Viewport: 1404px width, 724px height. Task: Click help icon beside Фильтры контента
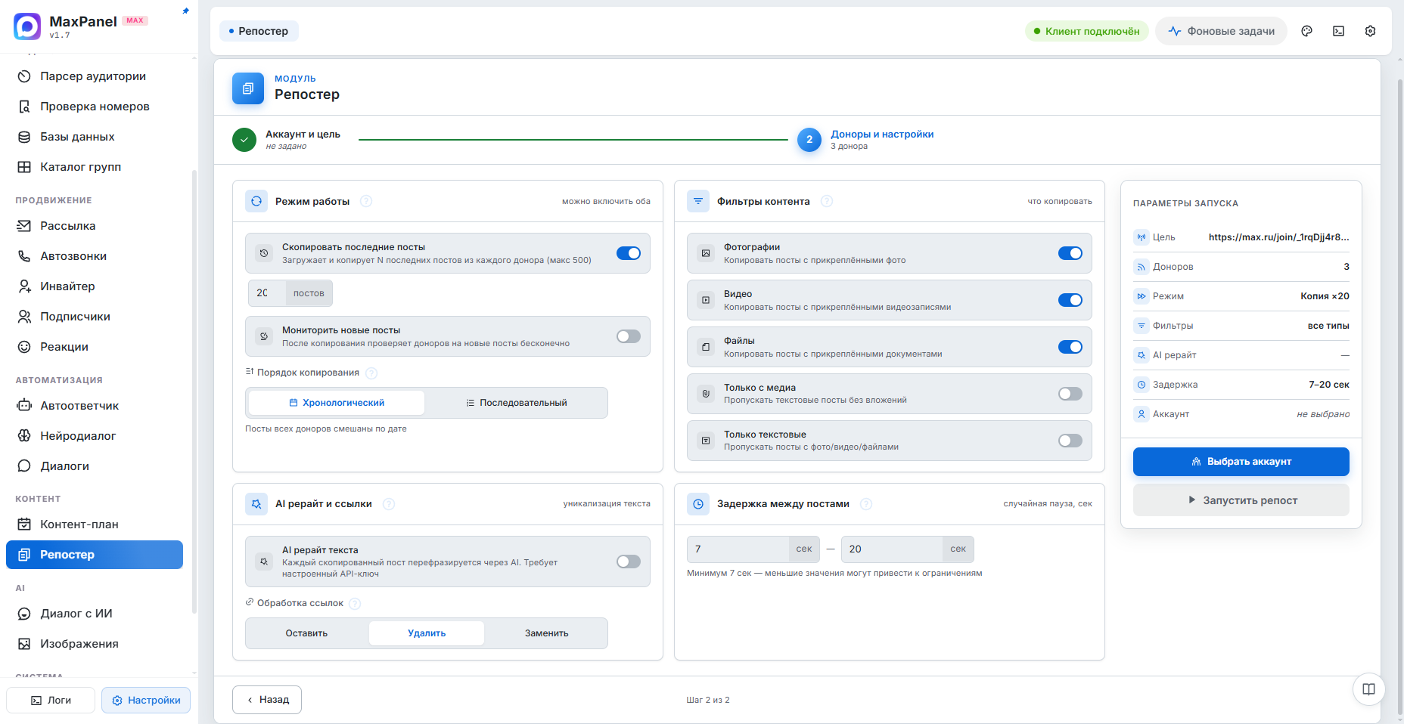tap(827, 201)
